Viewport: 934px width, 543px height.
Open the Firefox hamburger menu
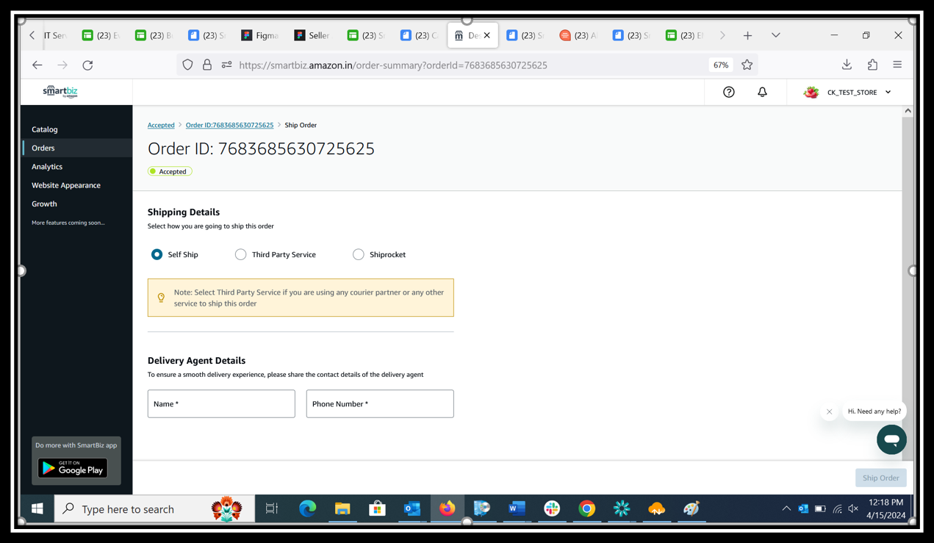pos(897,65)
